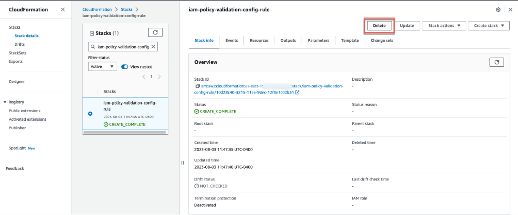Image resolution: width=518 pixels, height=215 pixels.
Task: Open the Active filter status dropdown
Action: pos(102,66)
